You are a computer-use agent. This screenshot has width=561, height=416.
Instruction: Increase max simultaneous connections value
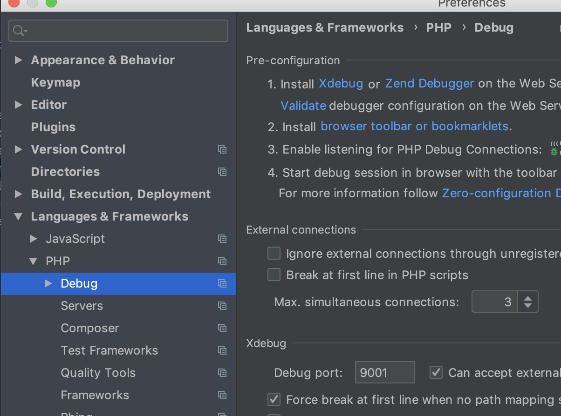click(528, 297)
